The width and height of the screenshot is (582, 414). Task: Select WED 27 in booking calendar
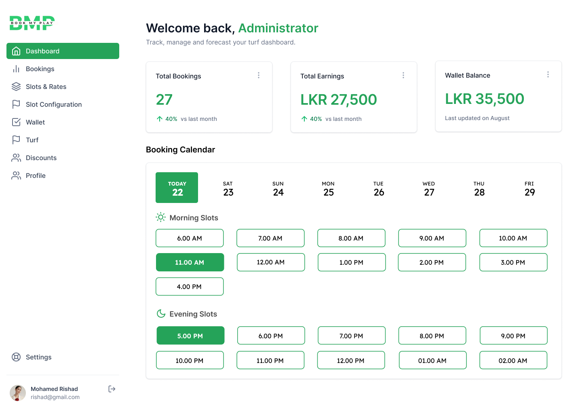click(x=429, y=188)
